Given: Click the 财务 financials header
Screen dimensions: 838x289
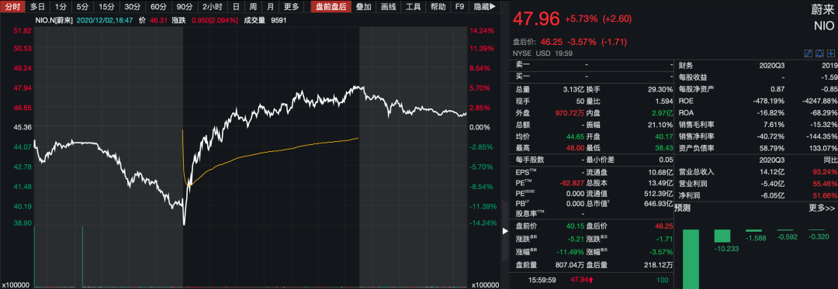Looking at the screenshot, I should point(686,65).
